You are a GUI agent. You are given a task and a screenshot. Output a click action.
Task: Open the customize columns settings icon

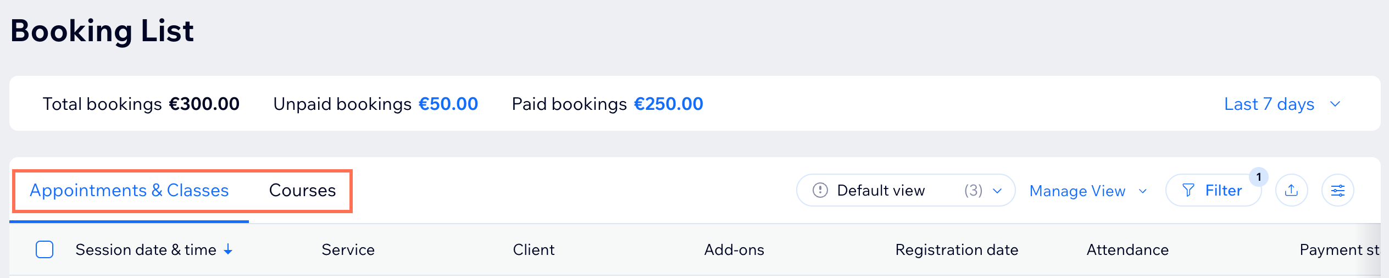click(x=1337, y=191)
